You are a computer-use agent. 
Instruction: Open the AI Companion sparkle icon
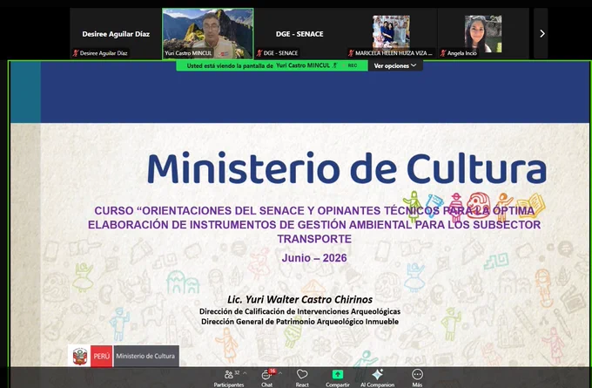click(377, 374)
